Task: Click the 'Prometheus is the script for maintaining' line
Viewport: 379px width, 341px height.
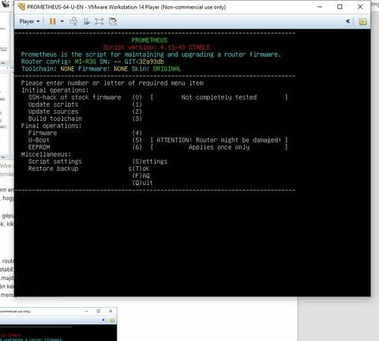Action: coord(151,55)
